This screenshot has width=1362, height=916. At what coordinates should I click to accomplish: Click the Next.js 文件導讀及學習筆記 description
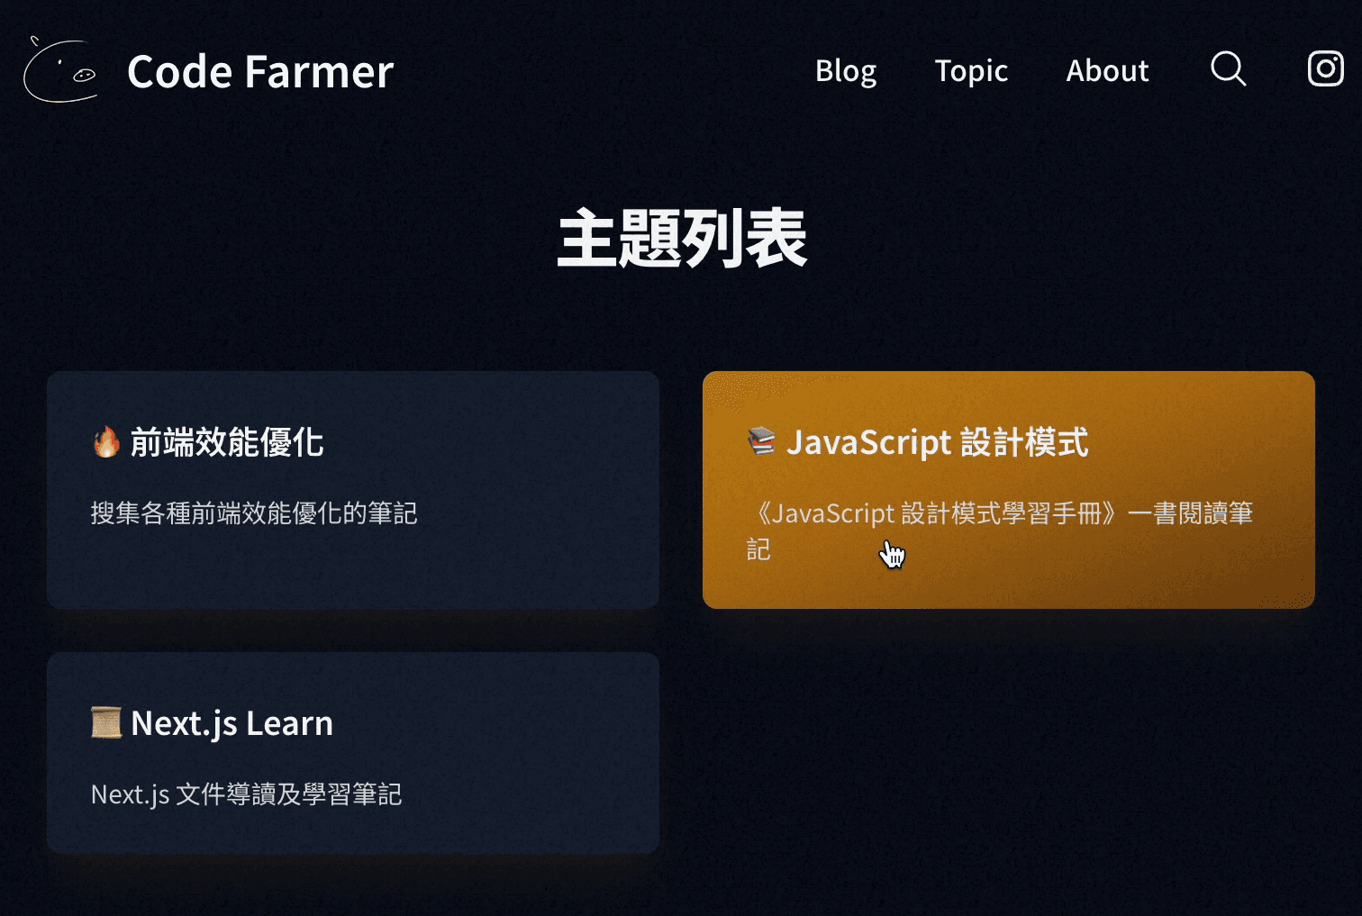tap(247, 794)
